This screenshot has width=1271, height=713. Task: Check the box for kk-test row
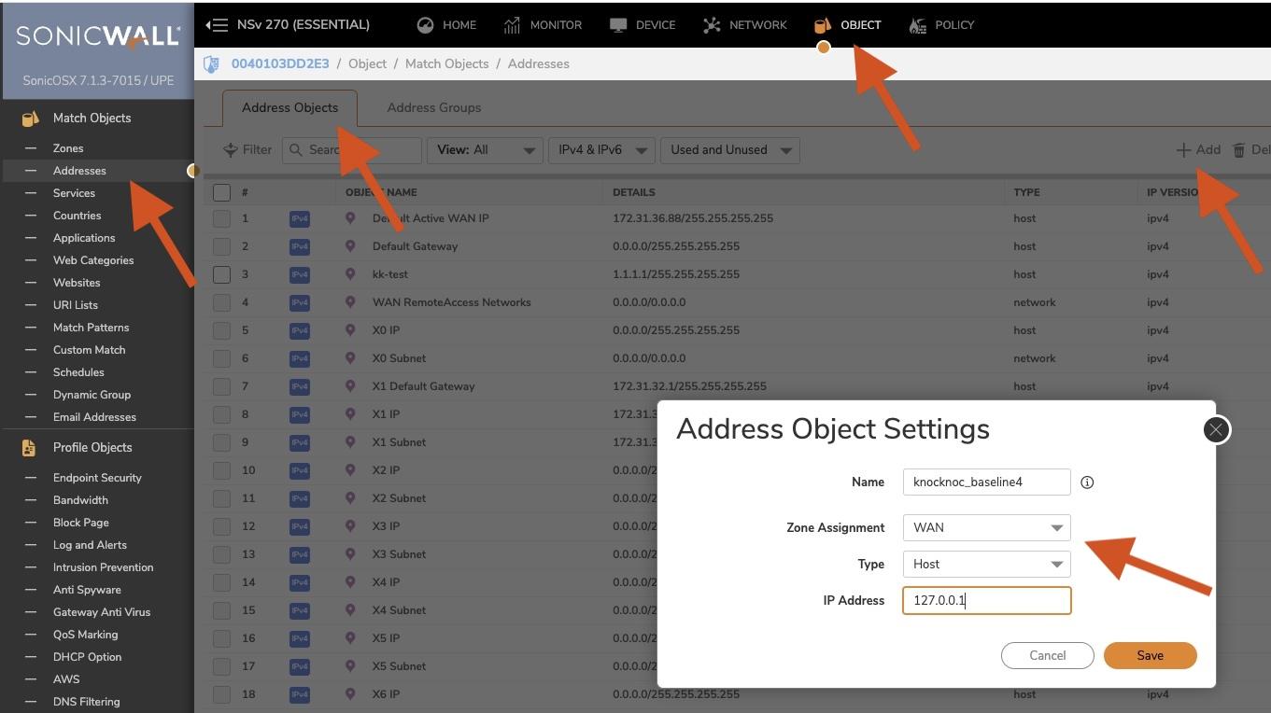pos(221,274)
